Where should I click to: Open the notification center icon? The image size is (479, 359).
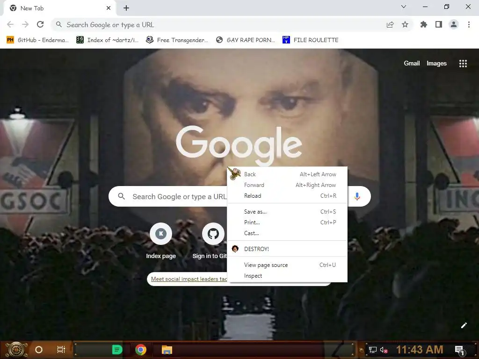coord(460,350)
